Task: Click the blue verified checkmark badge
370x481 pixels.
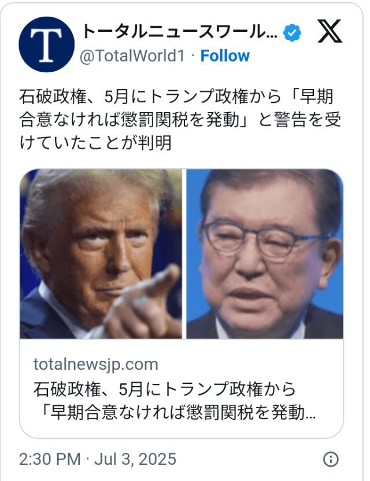Action: pos(292,32)
